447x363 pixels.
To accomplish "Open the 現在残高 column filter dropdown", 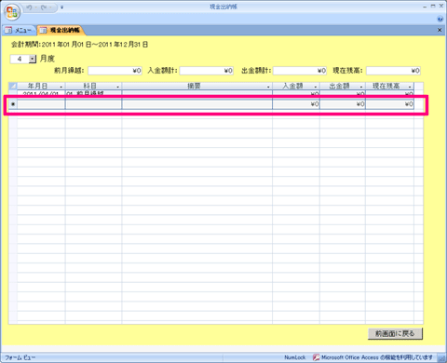I will click(410, 87).
